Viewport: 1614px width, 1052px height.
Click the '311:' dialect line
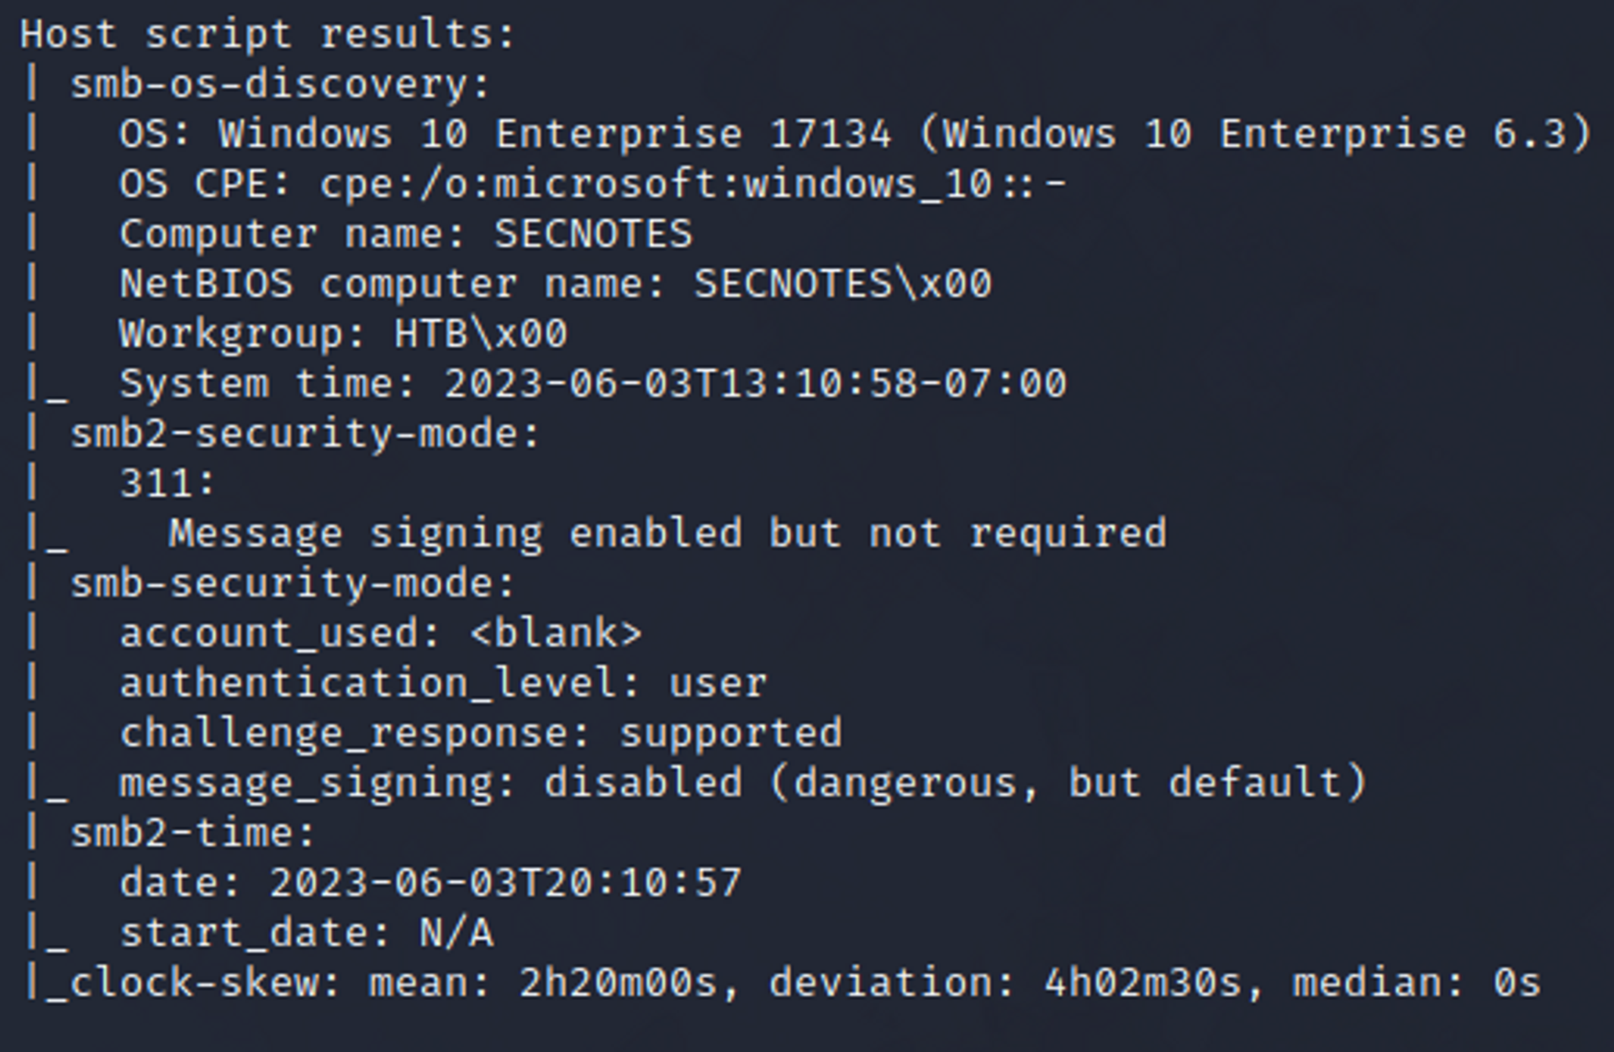click(x=168, y=484)
